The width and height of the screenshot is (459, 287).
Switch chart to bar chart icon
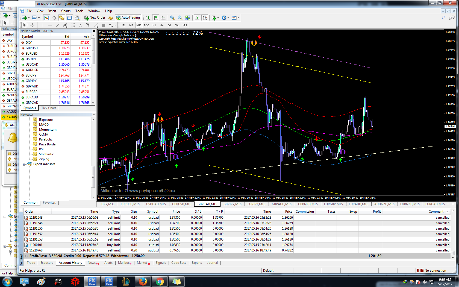click(148, 18)
